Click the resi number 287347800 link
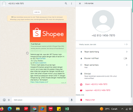Screen dimensions: 133x112 click(42, 59)
